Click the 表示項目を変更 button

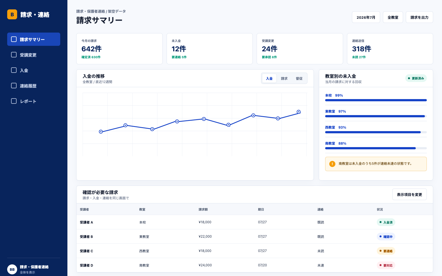pyautogui.click(x=409, y=194)
